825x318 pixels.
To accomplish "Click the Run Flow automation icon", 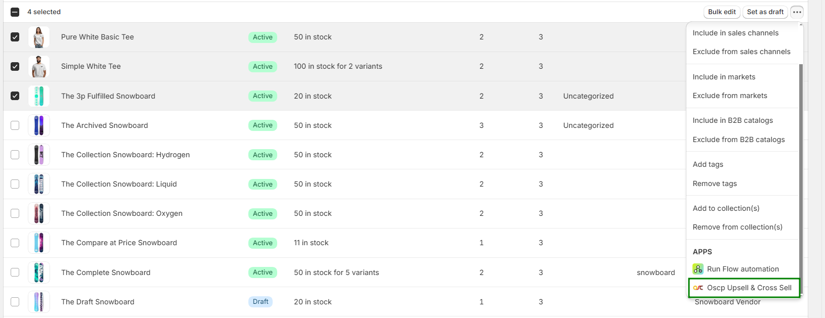I will [x=698, y=269].
